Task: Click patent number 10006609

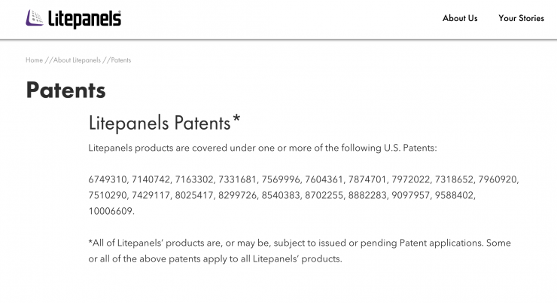Action: (x=111, y=211)
